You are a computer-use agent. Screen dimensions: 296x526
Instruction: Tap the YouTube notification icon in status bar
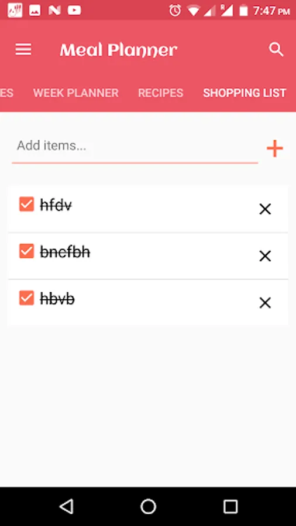pos(74,11)
